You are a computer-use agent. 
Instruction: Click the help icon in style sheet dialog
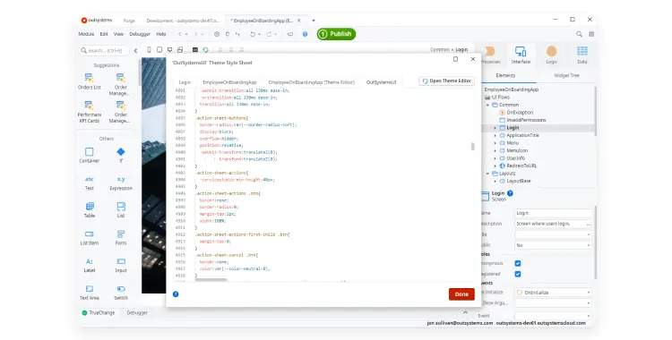coord(176,294)
